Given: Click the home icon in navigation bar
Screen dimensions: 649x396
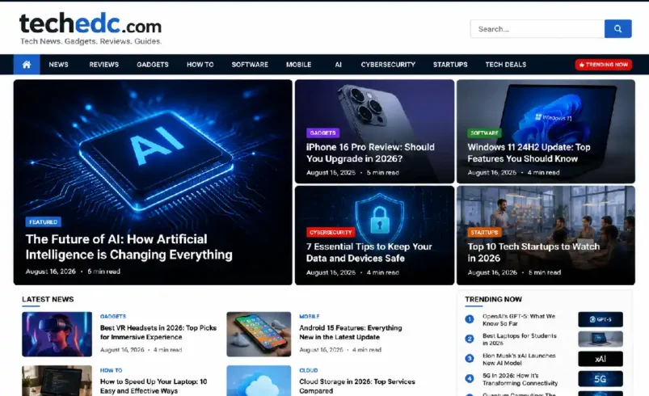Looking at the screenshot, I should [27, 65].
